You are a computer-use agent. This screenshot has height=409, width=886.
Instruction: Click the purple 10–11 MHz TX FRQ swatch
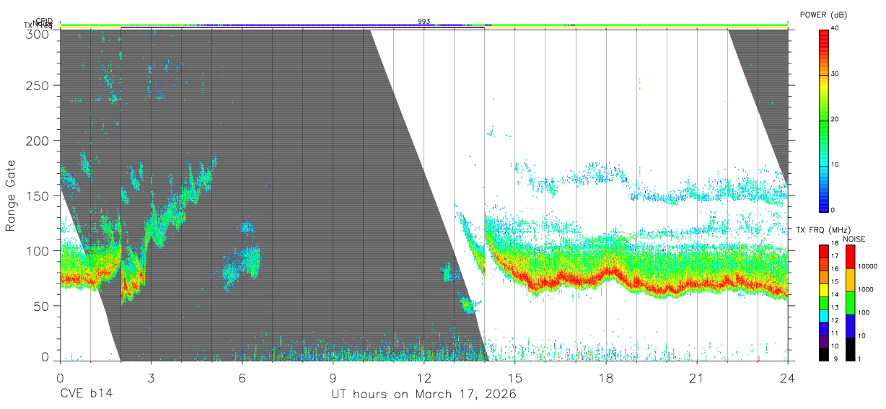tap(823, 340)
